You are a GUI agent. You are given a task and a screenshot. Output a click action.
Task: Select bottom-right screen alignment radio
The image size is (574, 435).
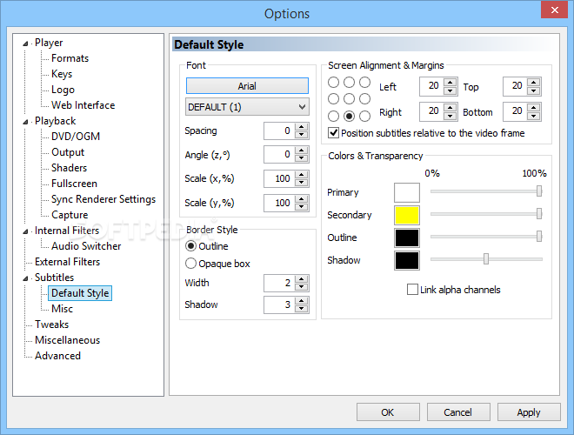click(x=364, y=116)
